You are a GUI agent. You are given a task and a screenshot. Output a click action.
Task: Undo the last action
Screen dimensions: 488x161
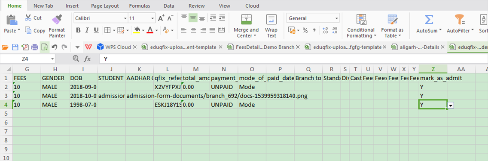click(55, 47)
